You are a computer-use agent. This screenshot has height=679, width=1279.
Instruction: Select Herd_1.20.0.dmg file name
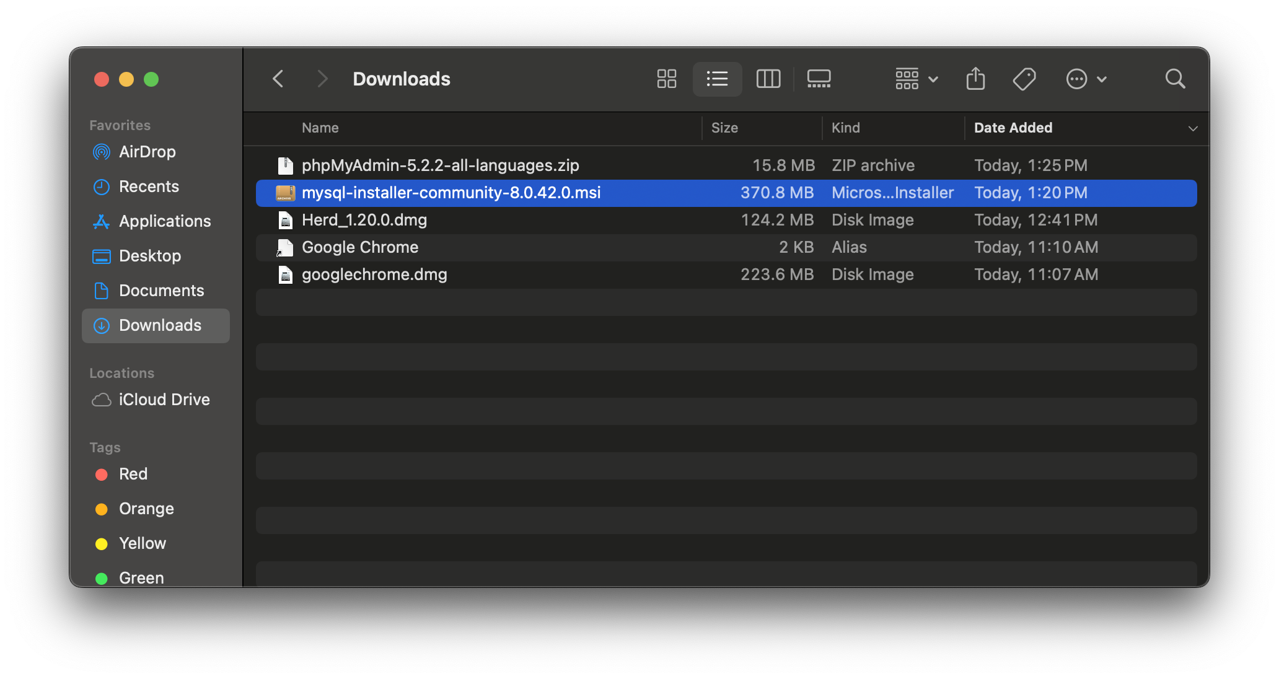[364, 220]
